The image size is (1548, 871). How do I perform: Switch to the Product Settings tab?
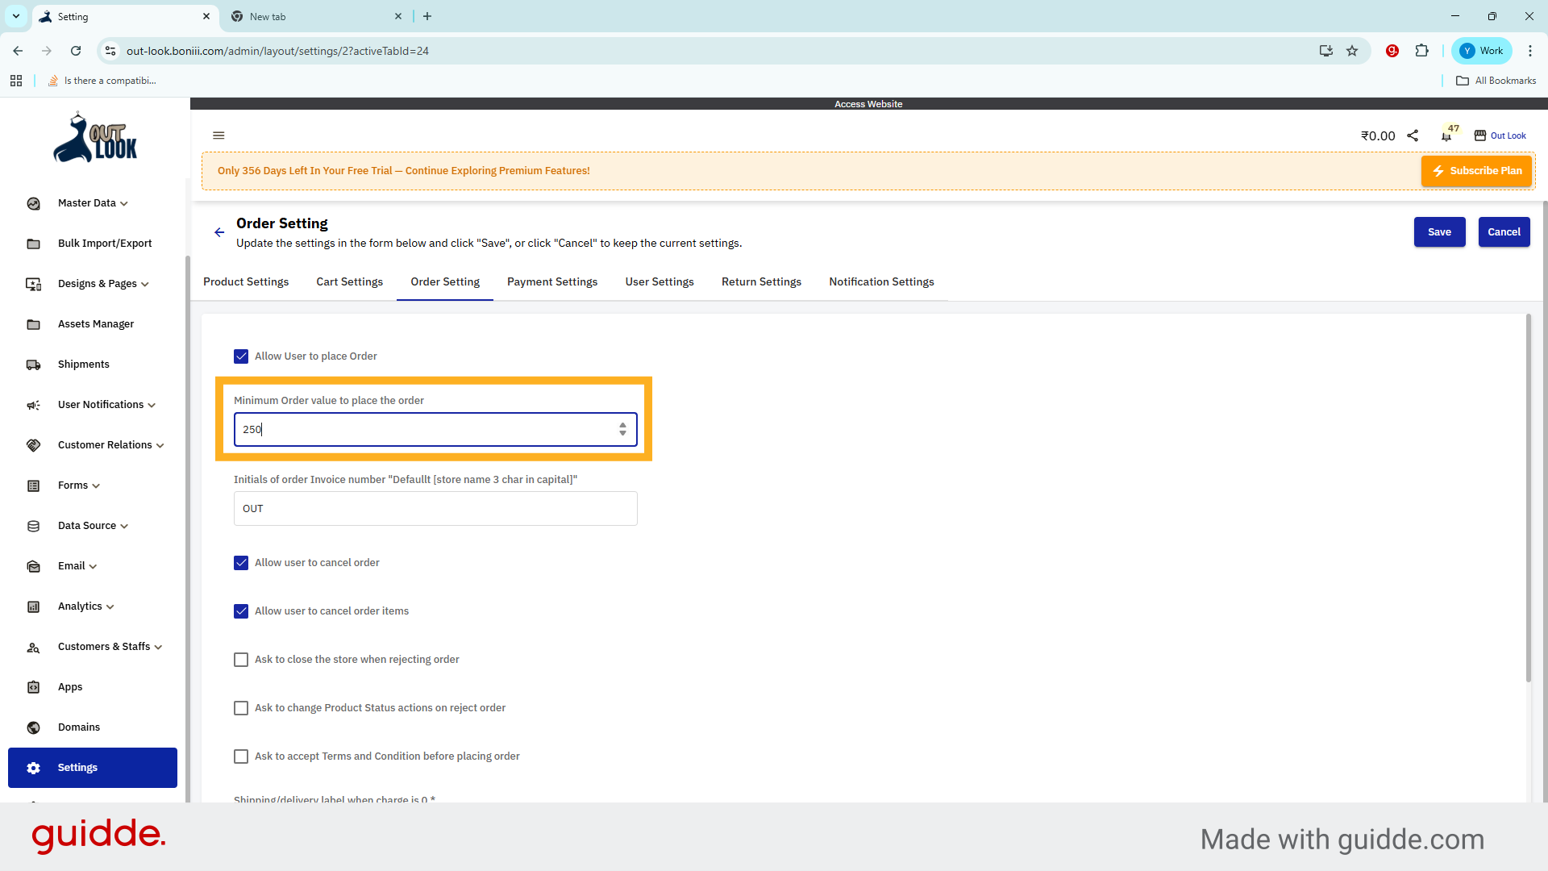pos(246,281)
